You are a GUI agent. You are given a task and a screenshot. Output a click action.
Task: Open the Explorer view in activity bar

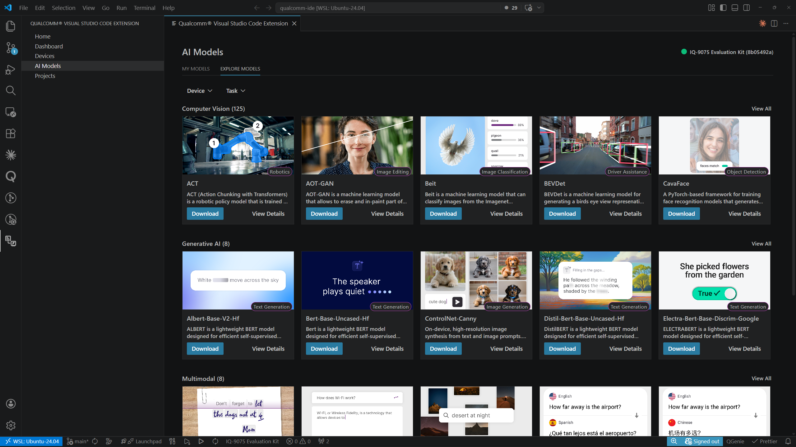click(11, 26)
